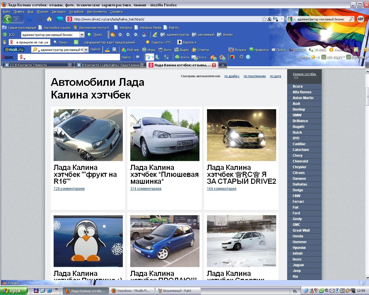Image resolution: width=369 pixels, height=295 pixels.
Task: Open the USD 29,27 rate dropdown
Action: (x=344, y=57)
